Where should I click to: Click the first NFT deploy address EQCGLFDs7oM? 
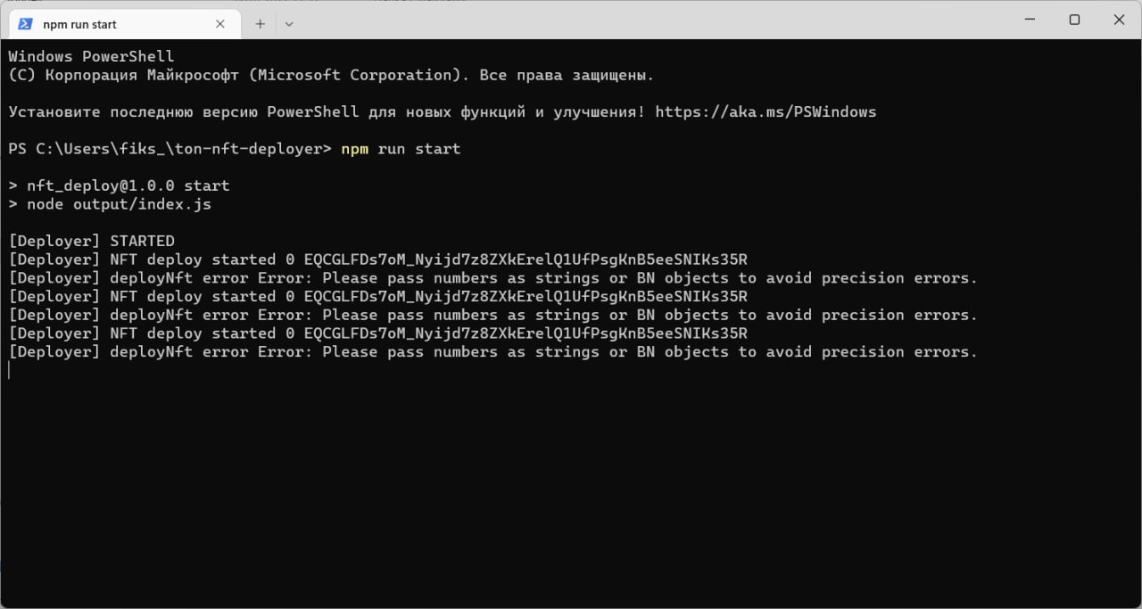coord(525,259)
